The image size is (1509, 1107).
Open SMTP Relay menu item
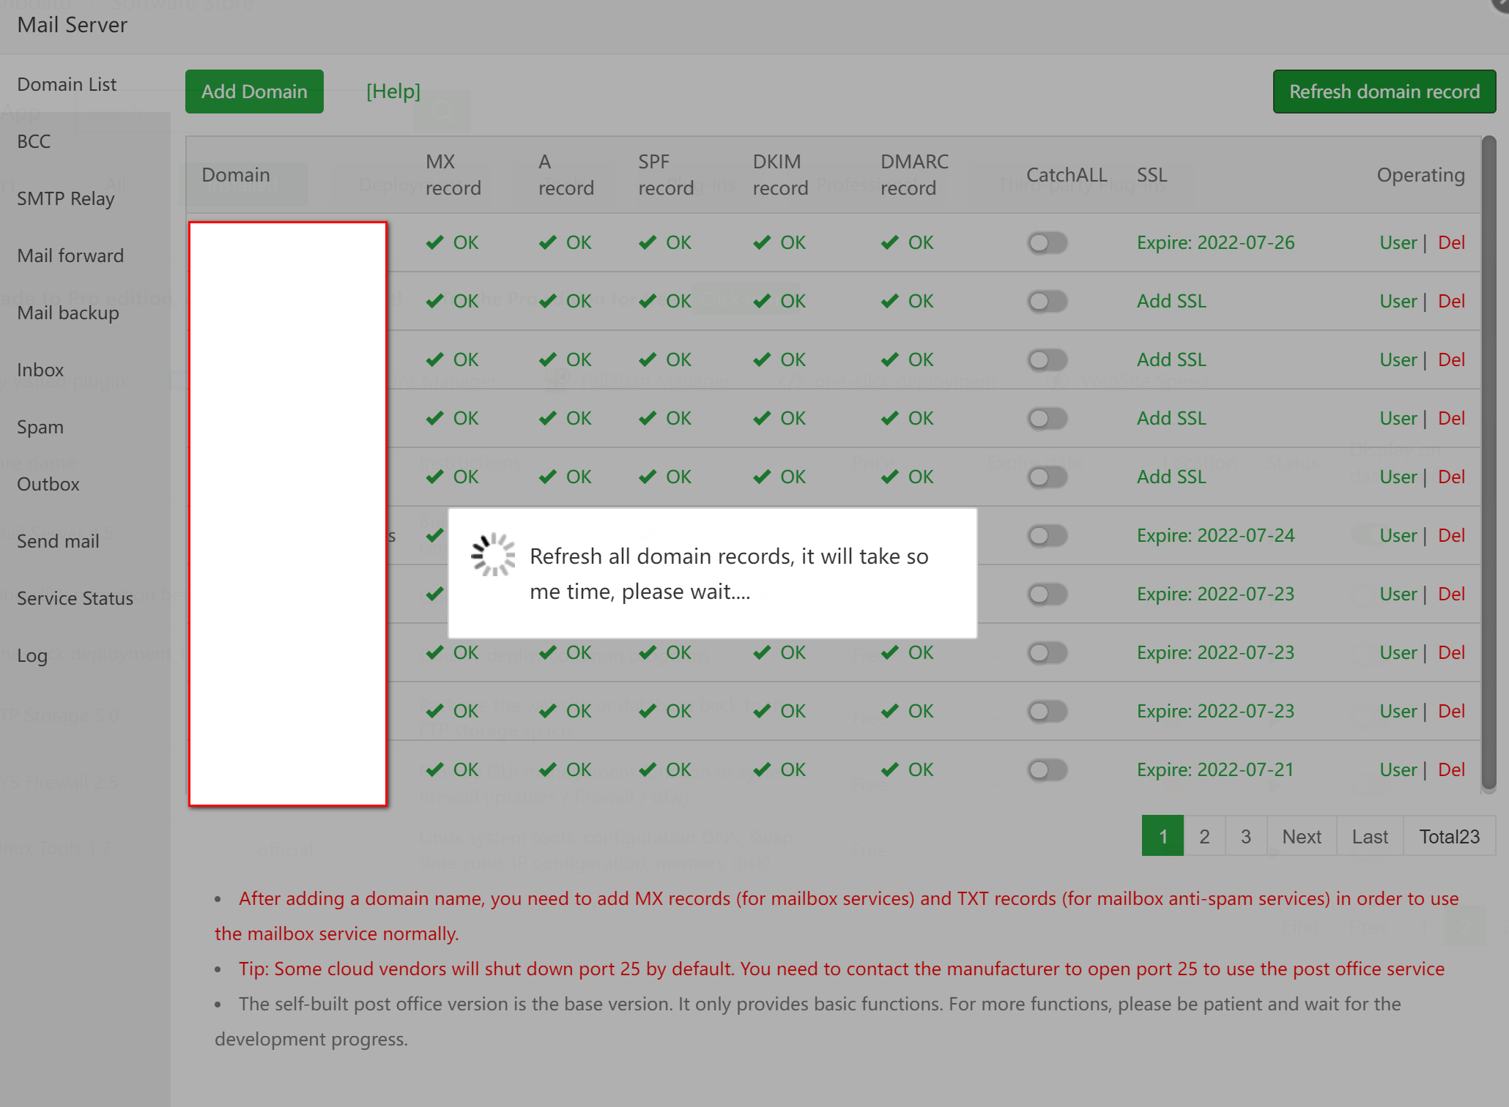65,198
